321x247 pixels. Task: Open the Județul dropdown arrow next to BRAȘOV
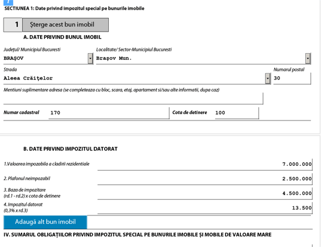[x=90, y=58]
